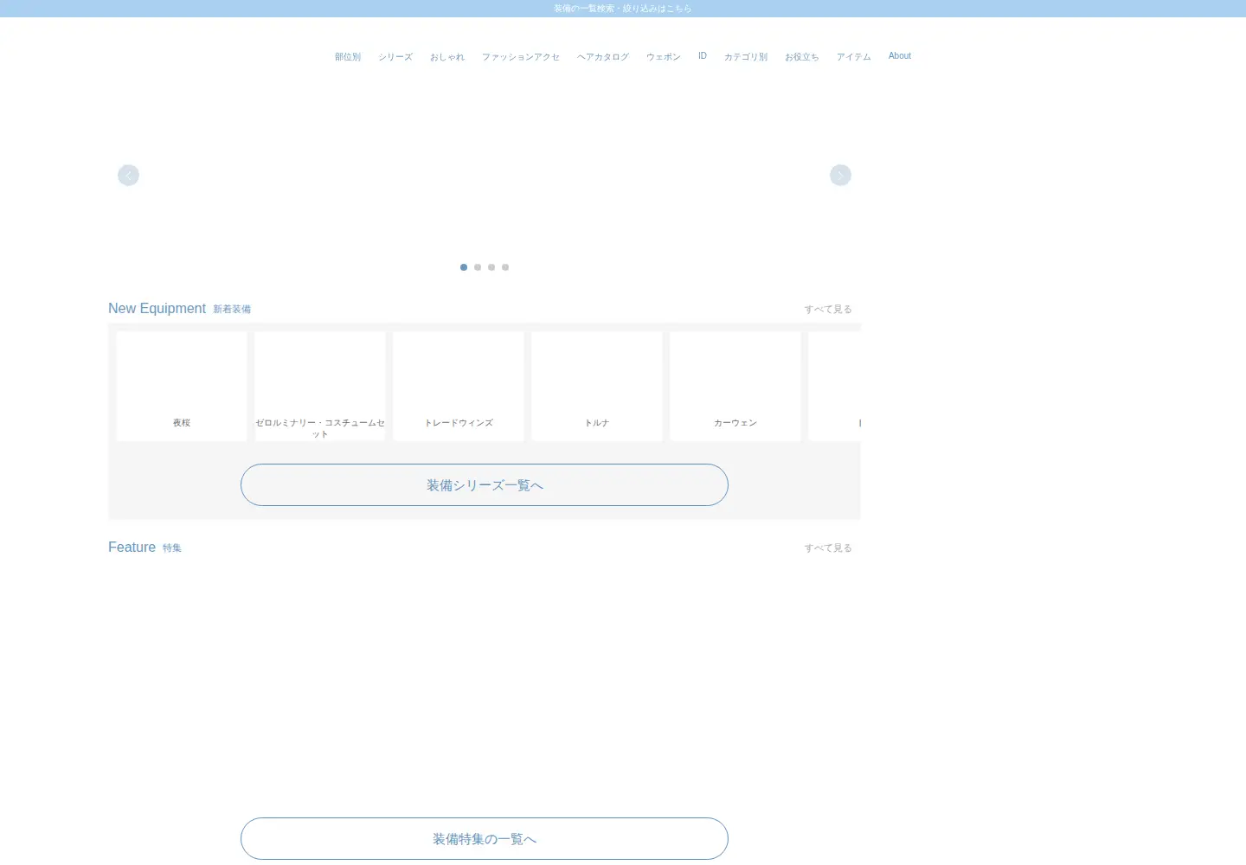This screenshot has width=1246, height=865.
Task: Open the カテゴリ別 menu
Action: pos(746,56)
